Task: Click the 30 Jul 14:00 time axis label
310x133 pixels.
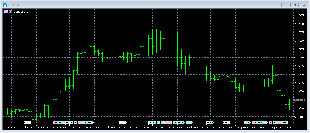Action: click(x=76, y=128)
